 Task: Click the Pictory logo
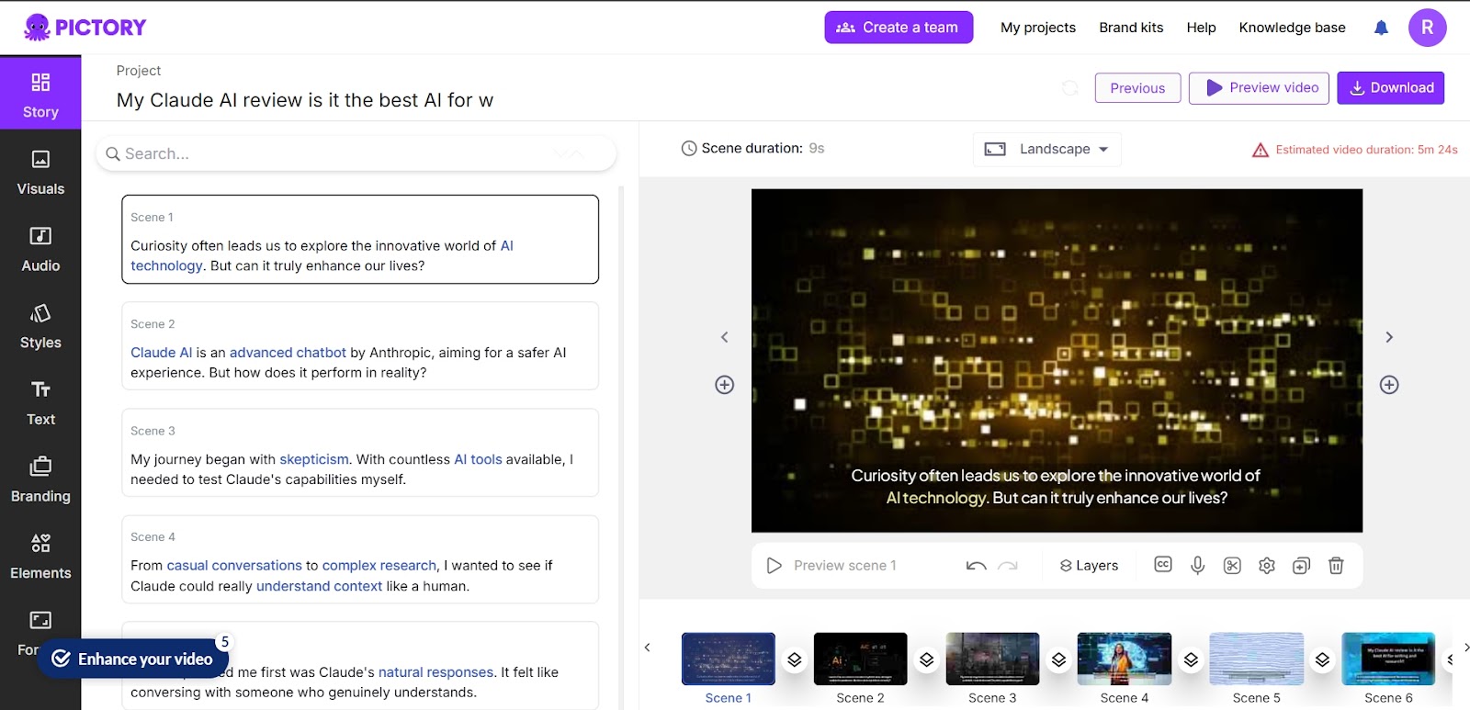point(85,28)
